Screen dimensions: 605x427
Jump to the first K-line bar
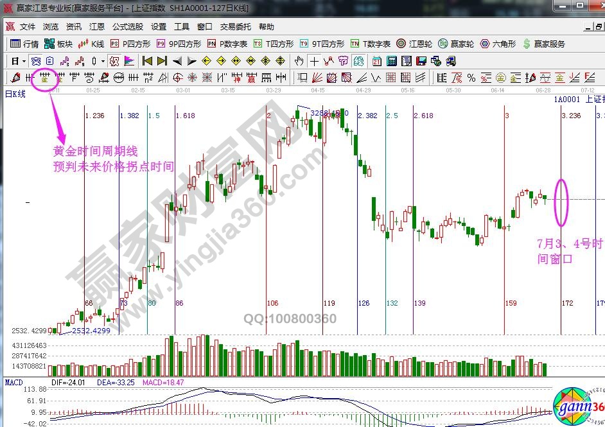coord(147,61)
